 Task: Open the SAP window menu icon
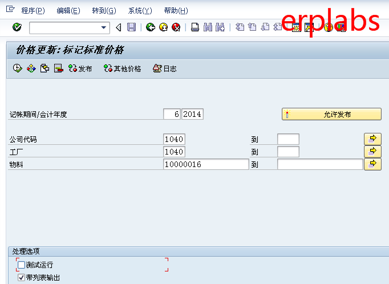tap(10, 10)
